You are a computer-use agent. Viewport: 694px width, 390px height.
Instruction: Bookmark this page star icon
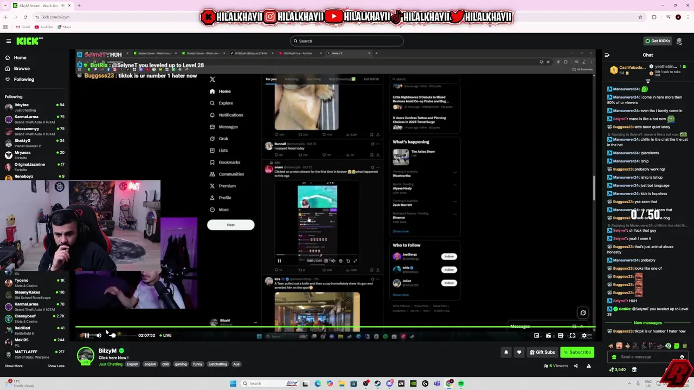(x=640, y=17)
